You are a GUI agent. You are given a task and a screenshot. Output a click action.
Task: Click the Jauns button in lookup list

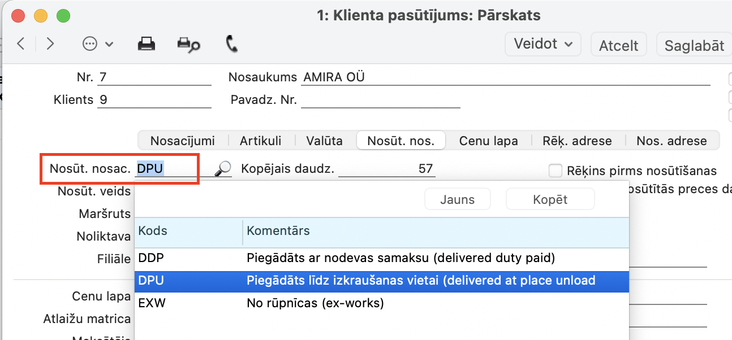click(x=457, y=199)
